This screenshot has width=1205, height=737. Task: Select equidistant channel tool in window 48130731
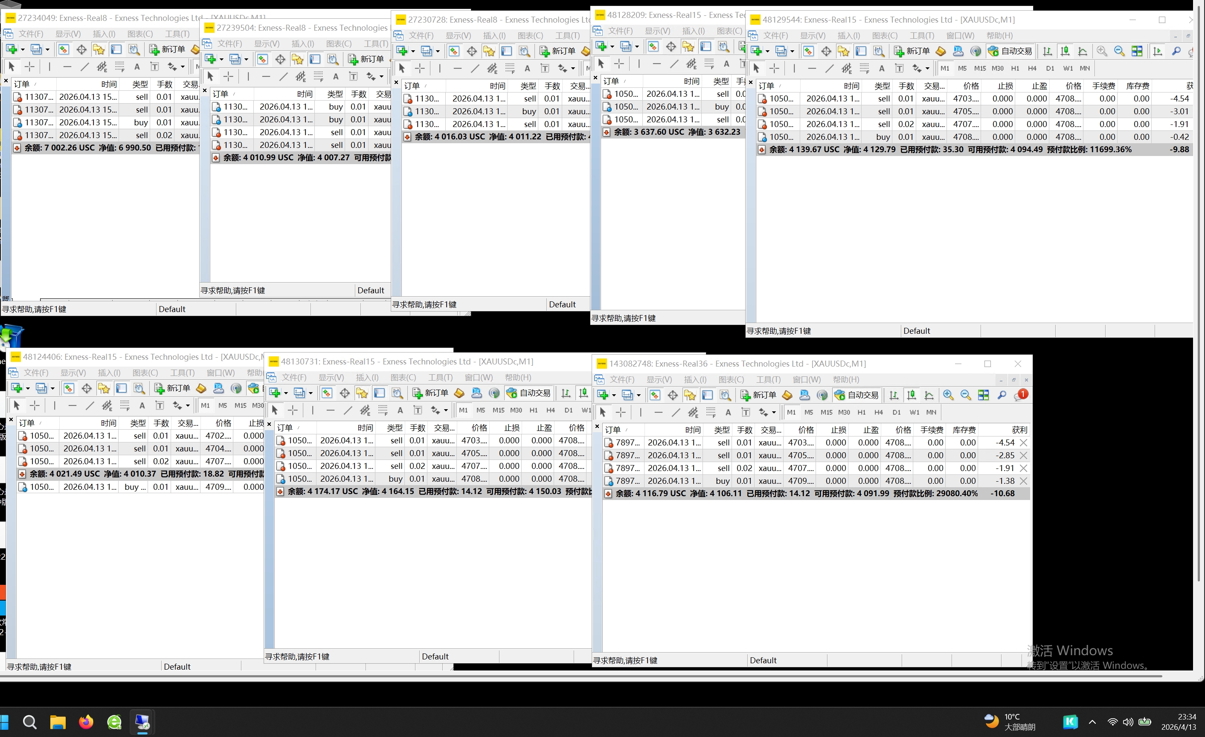(x=365, y=410)
